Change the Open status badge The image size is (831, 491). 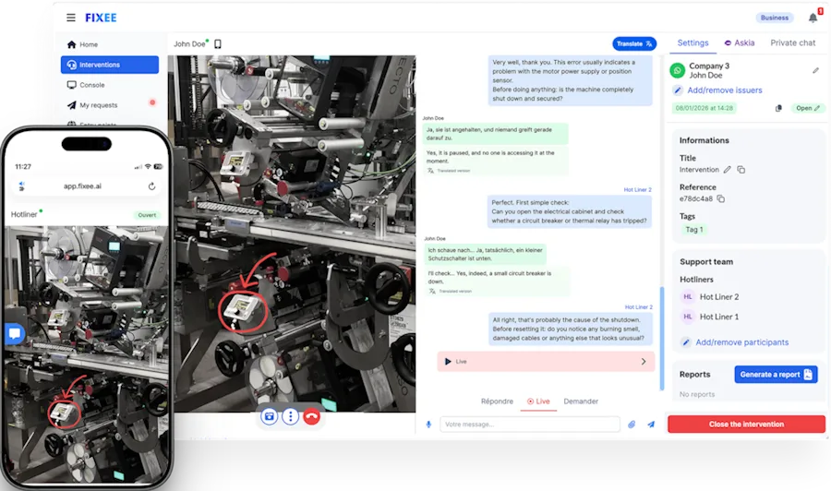coord(808,108)
